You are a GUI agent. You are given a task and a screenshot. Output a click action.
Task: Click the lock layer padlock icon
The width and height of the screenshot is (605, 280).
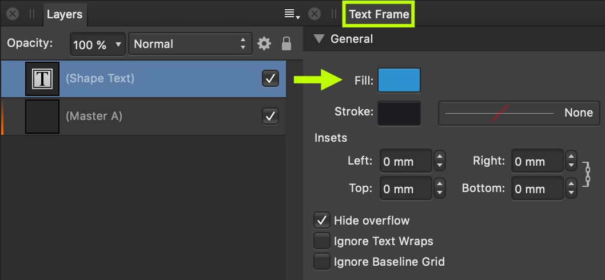coord(286,43)
